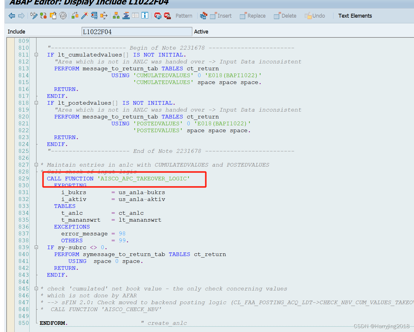Click lt_mananswrt on line 835

click(140, 220)
